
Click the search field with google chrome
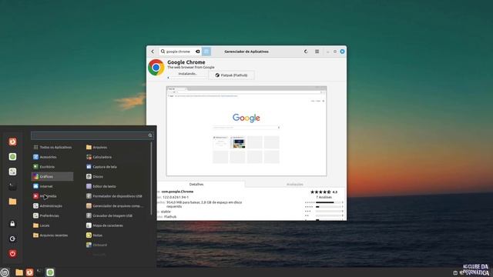(x=180, y=52)
